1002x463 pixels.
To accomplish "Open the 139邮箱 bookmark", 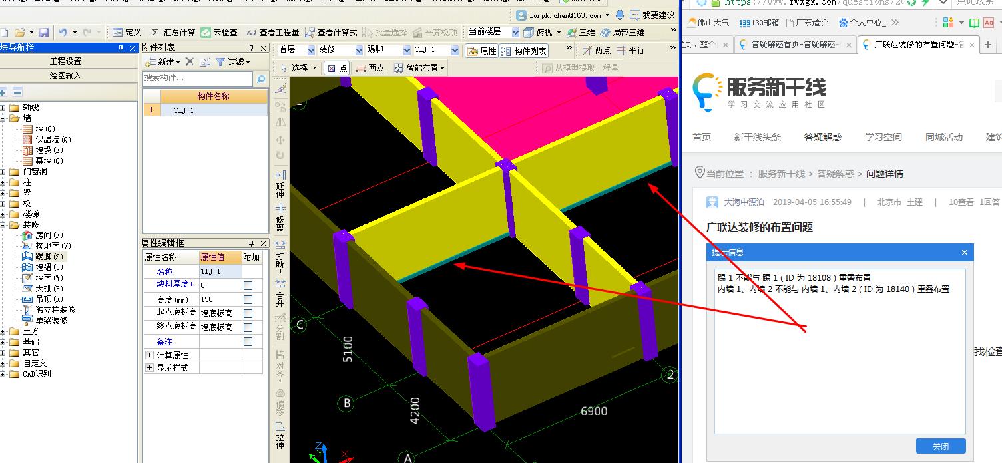I will point(760,23).
